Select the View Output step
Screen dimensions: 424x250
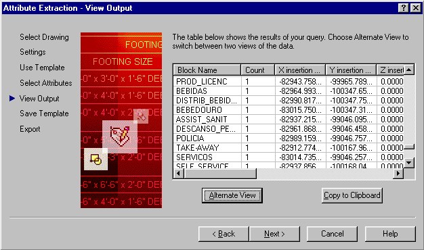(39, 99)
